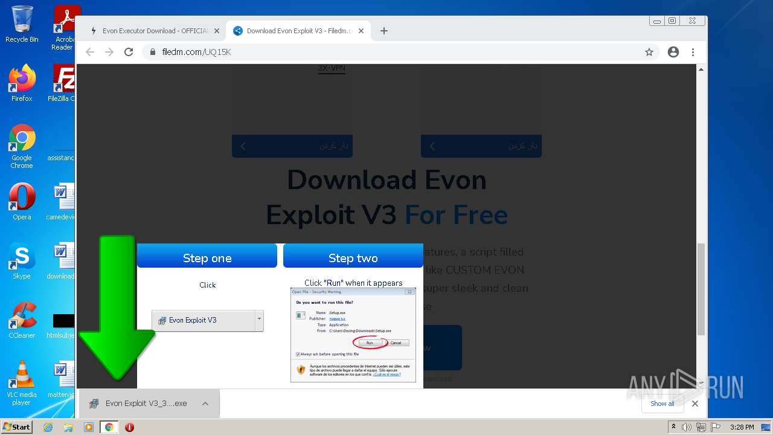Open FileZilla Client desktop shortcut
The width and height of the screenshot is (773, 435).
click(62, 83)
